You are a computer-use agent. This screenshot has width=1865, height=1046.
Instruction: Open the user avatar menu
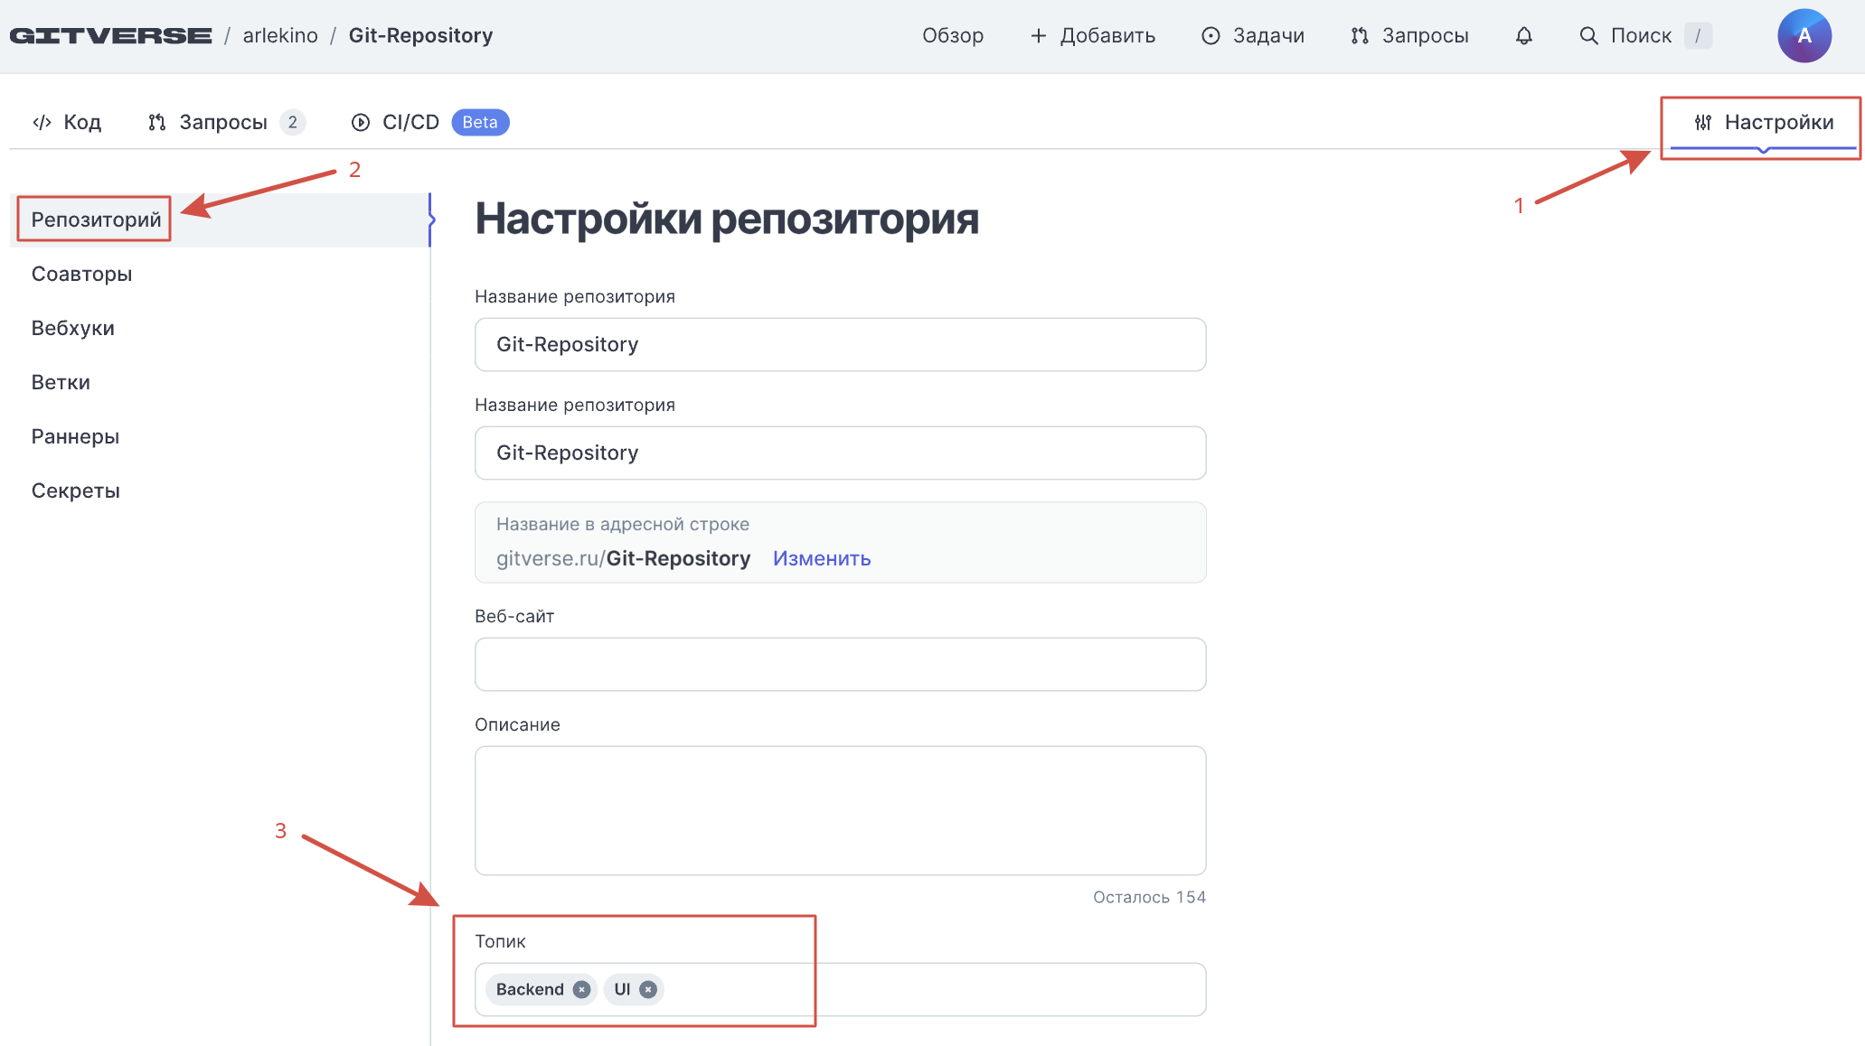(1804, 35)
